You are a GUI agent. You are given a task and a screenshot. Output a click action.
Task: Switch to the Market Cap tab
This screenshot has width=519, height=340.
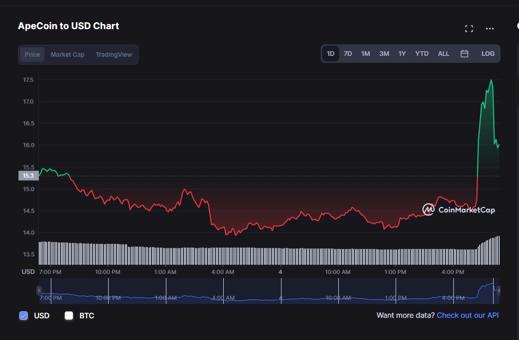67,55
